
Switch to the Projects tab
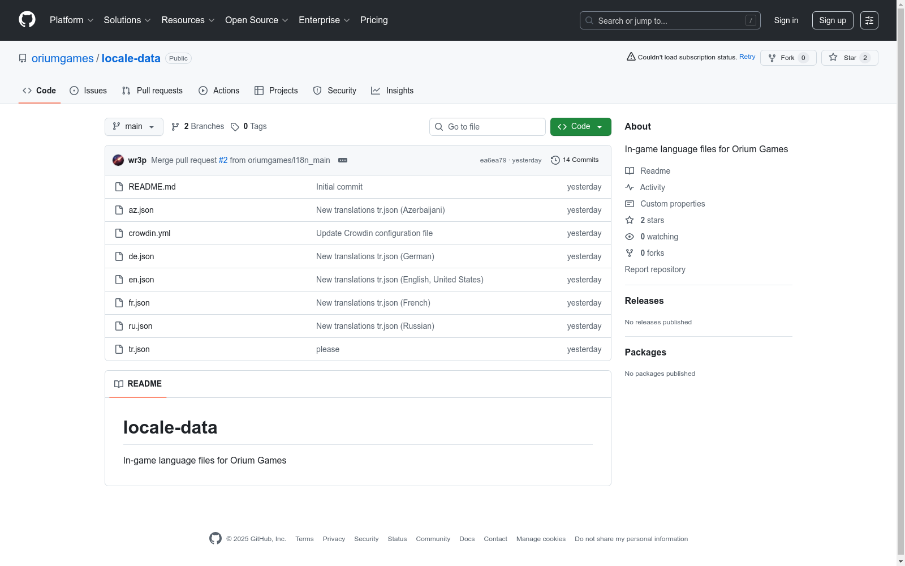click(276, 91)
